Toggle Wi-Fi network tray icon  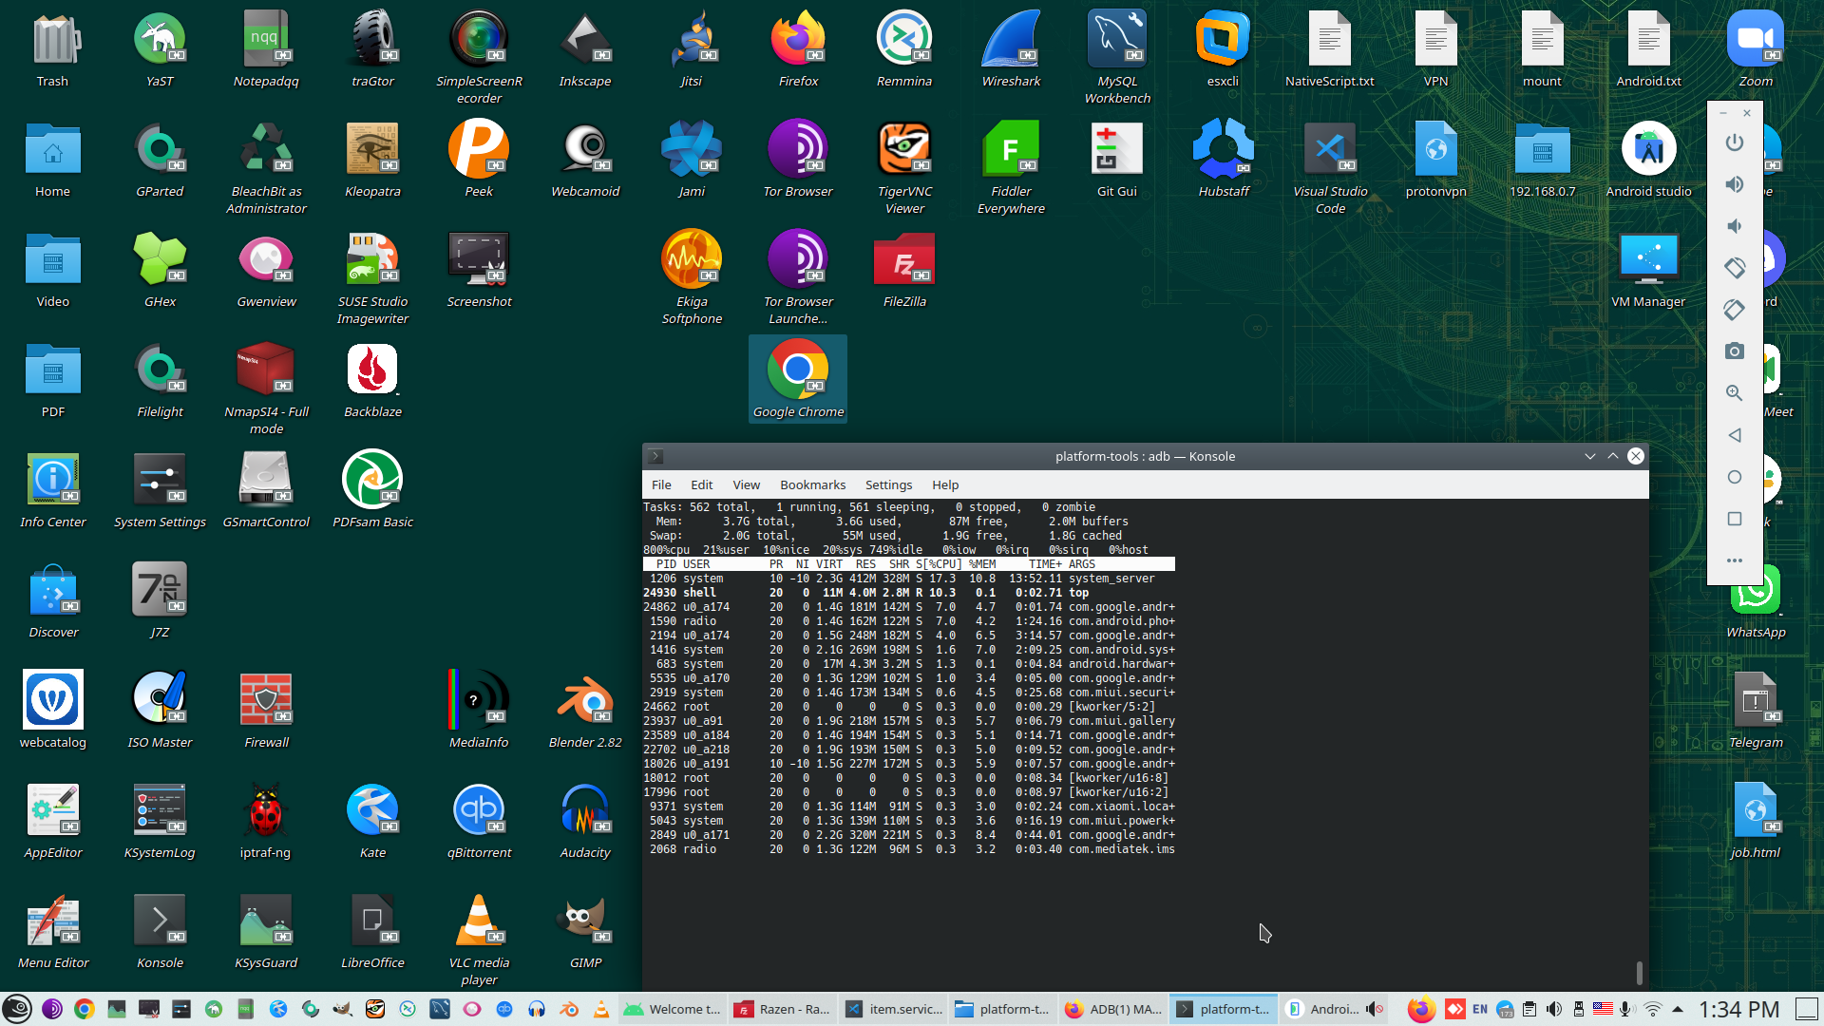point(1653,1009)
